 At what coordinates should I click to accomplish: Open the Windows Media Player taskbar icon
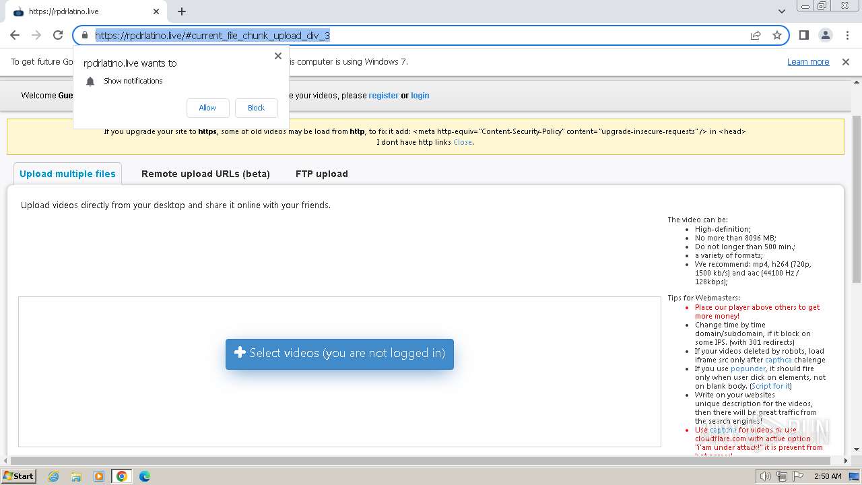pos(99,476)
